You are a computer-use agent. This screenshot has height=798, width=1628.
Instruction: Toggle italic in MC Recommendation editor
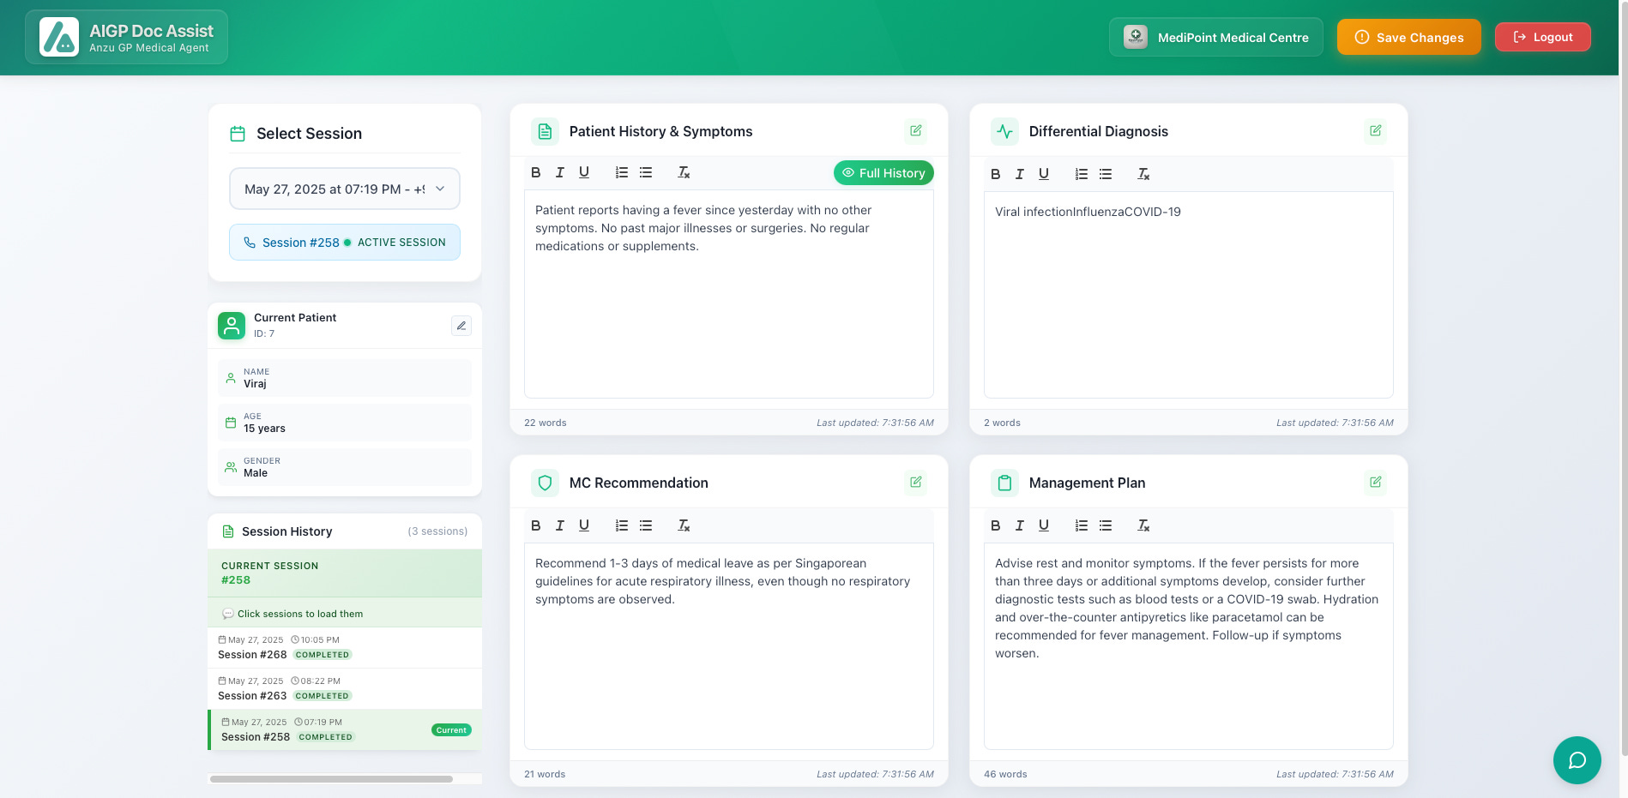coord(560,525)
